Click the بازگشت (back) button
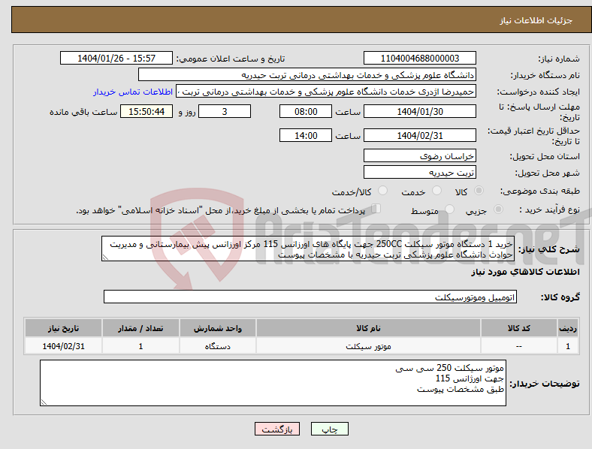This screenshot has width=592, height=449. click(x=277, y=429)
